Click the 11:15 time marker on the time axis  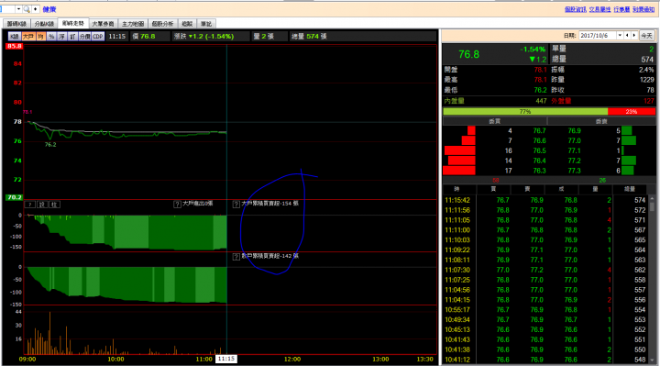pos(226,359)
